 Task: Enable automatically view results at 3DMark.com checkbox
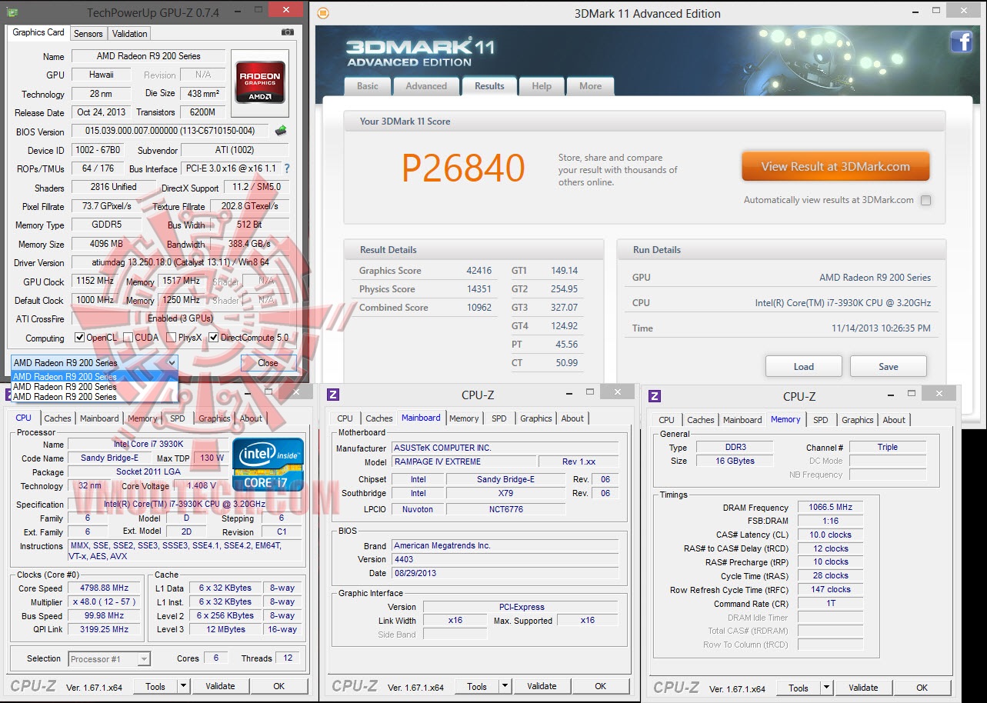coord(925,200)
